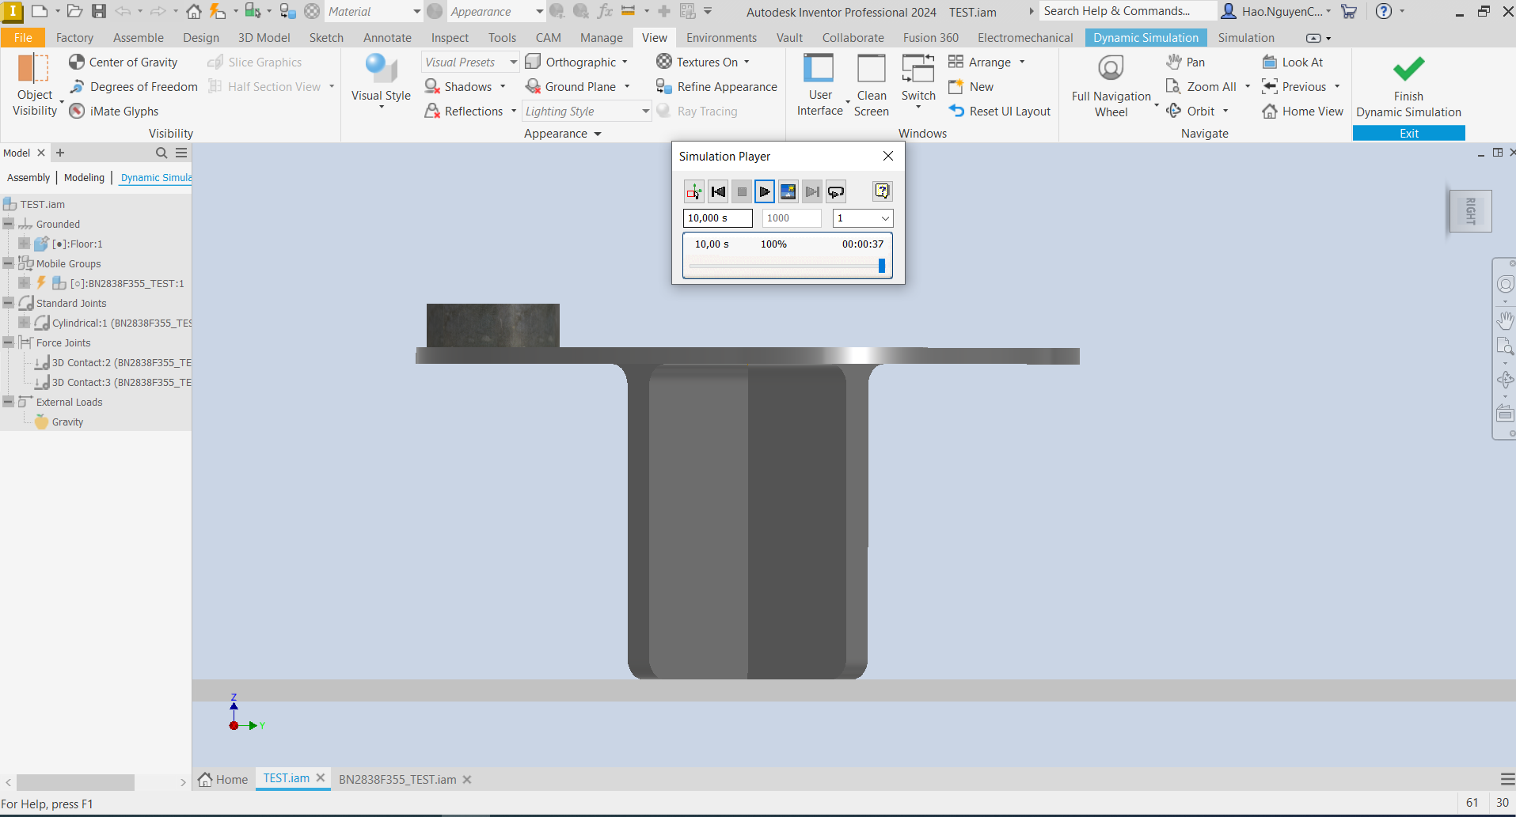Screen dimensions: 1516x817
Task: Rewind simulation to the beginning
Action: [718, 191]
